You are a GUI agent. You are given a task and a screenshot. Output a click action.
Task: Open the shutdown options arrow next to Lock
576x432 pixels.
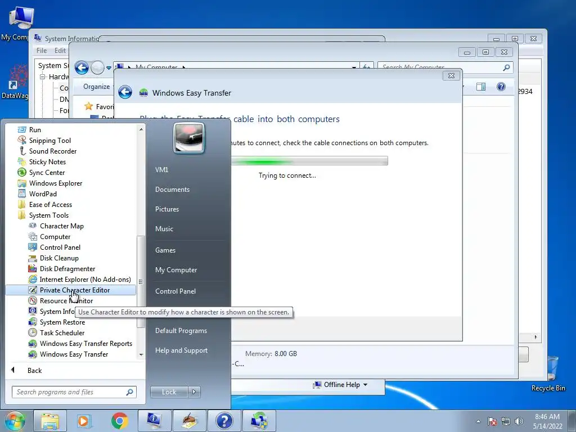coord(194,392)
